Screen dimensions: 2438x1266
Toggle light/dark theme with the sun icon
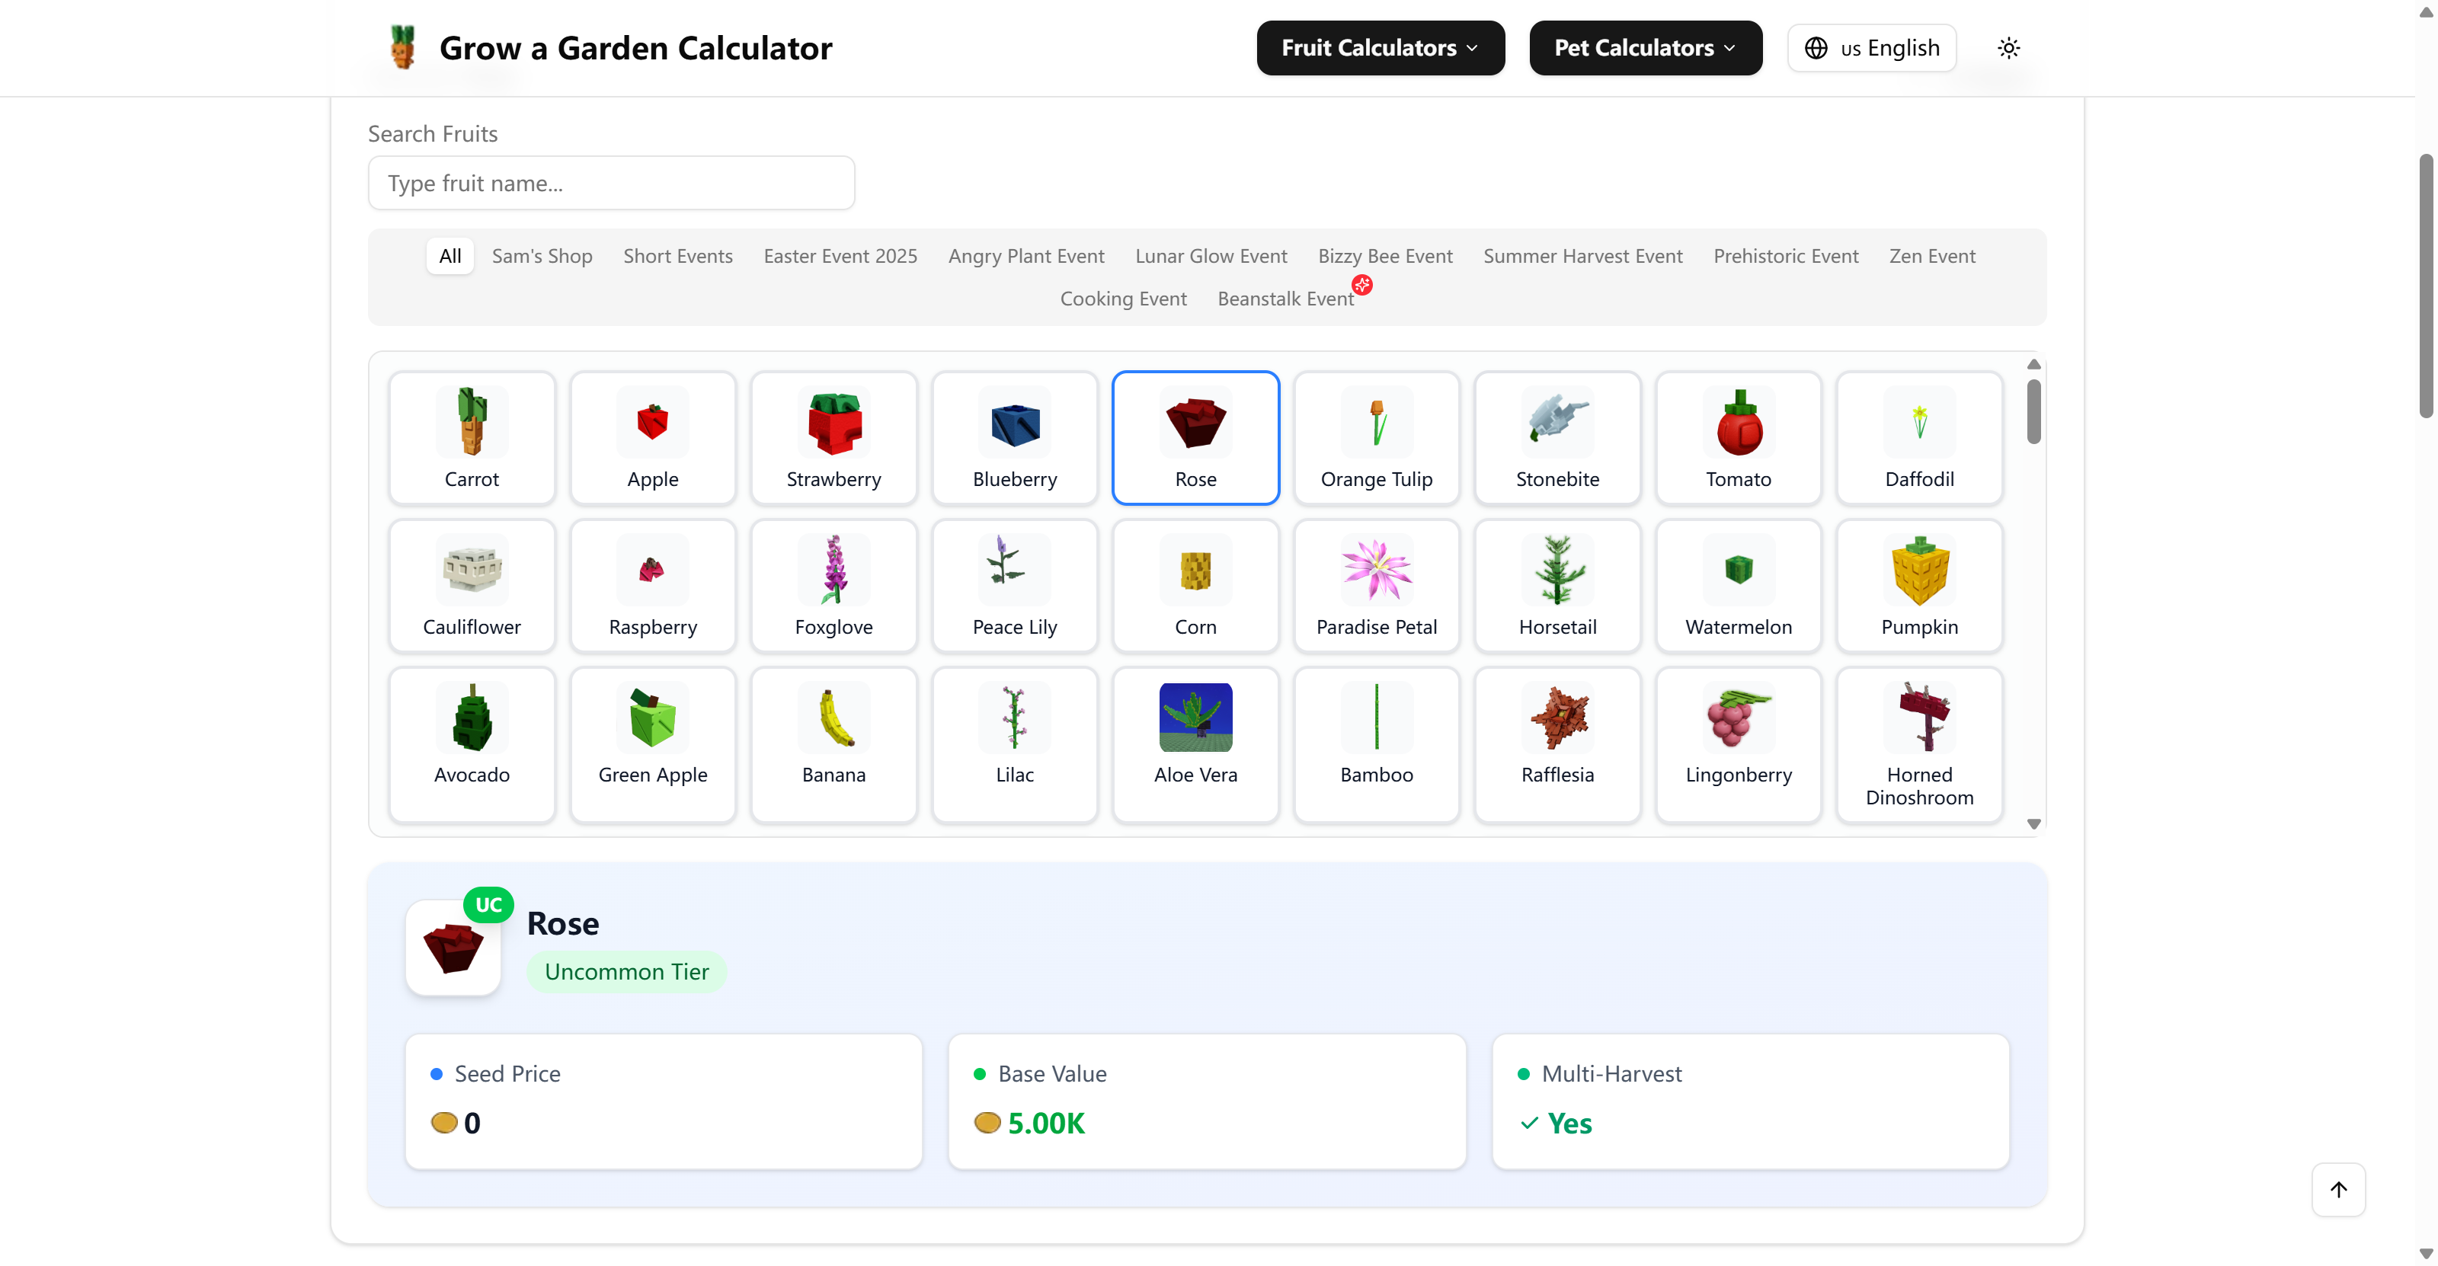(2008, 47)
